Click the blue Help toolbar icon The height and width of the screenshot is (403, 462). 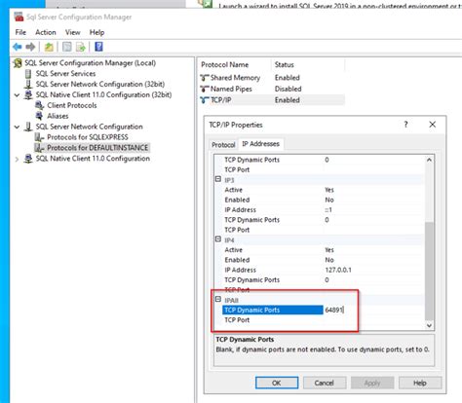pyautogui.click(x=98, y=47)
